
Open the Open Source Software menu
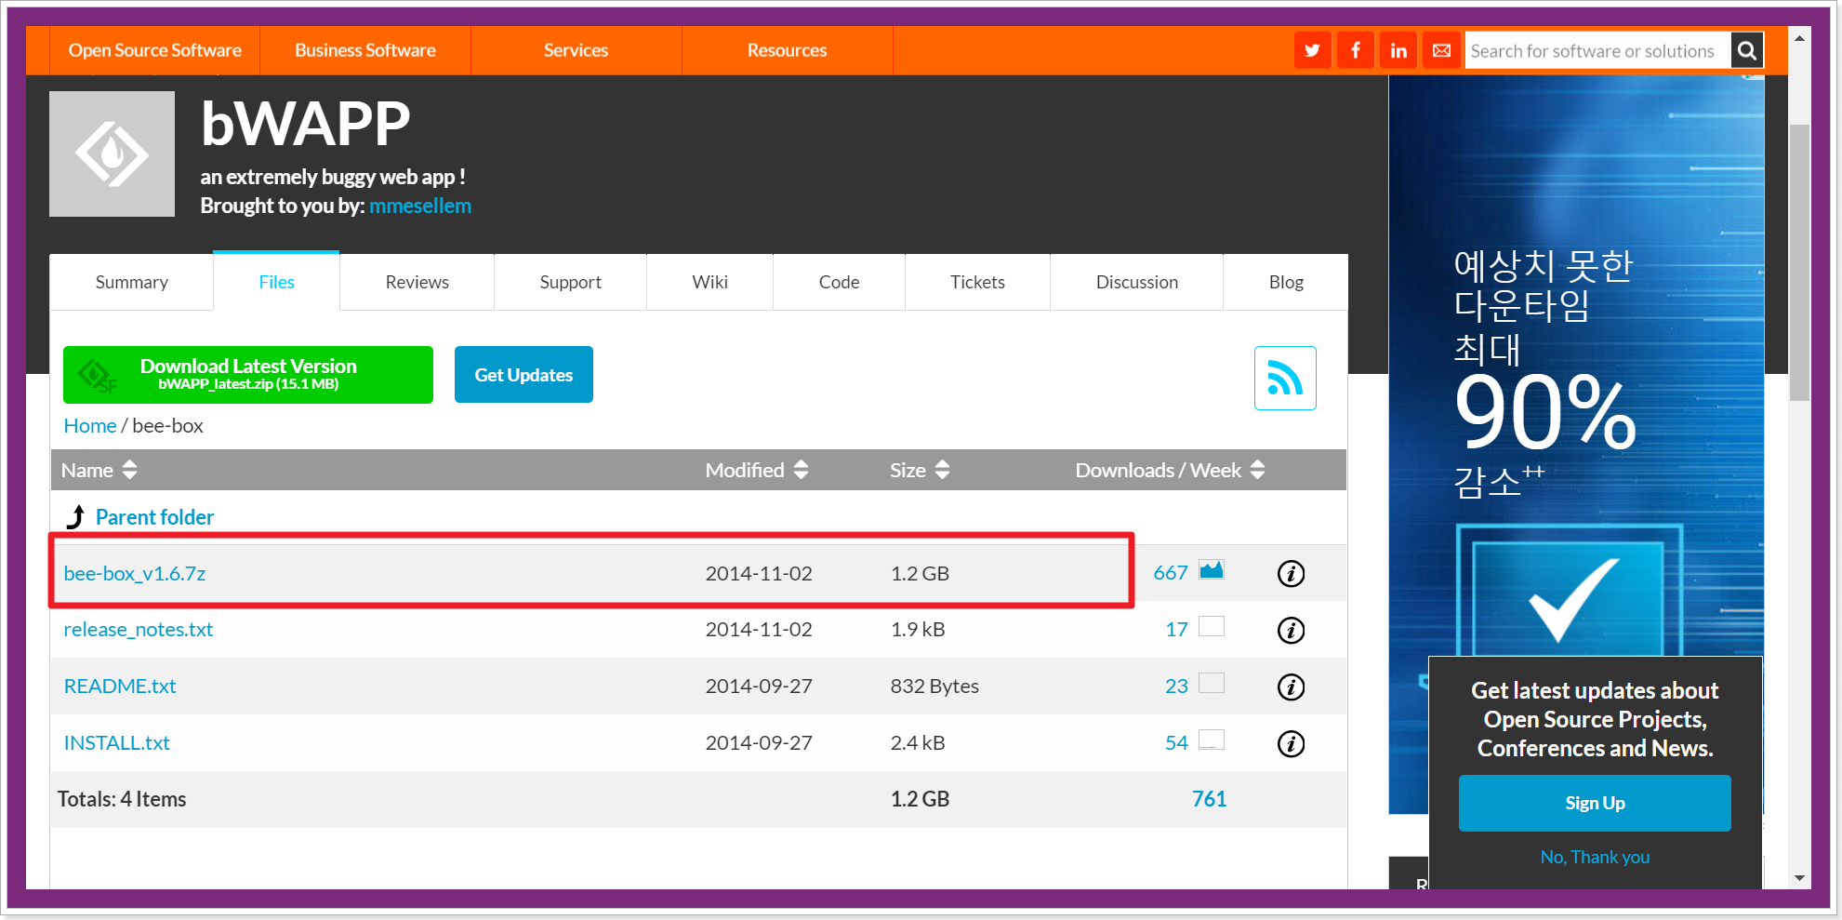pyautogui.click(x=154, y=50)
